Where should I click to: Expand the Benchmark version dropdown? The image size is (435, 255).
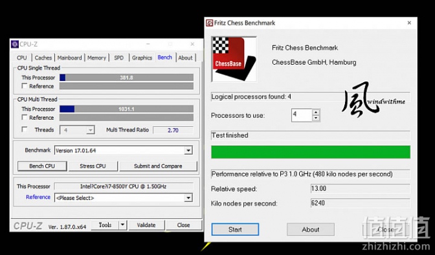[x=188, y=150]
